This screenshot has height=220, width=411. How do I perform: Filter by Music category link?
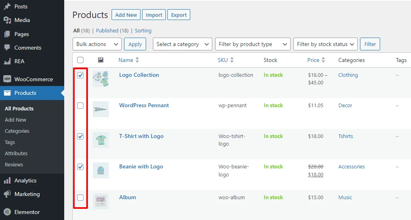345,197
